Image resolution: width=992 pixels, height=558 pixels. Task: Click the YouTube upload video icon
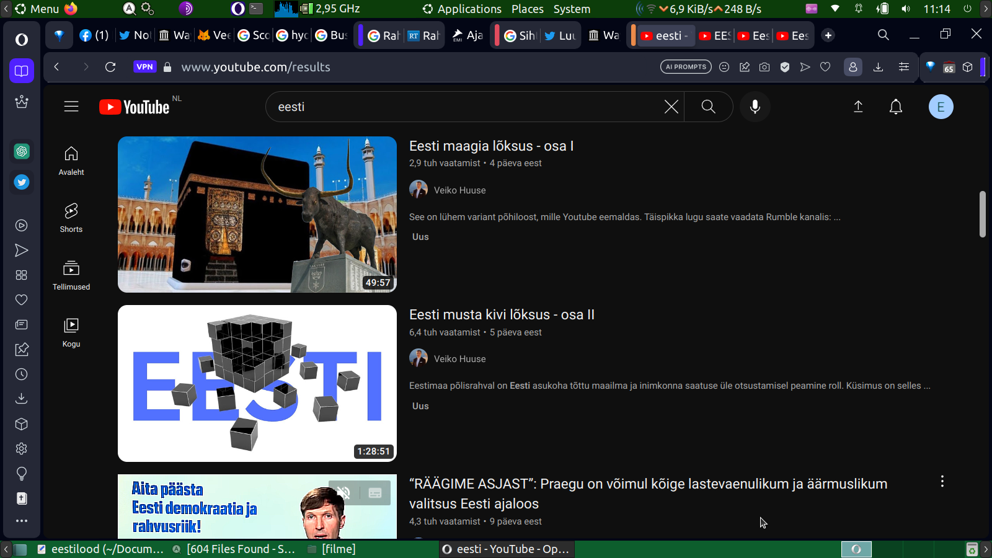[858, 107]
